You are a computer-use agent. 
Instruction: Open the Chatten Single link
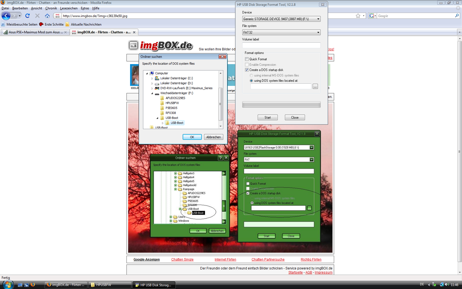click(x=182, y=260)
